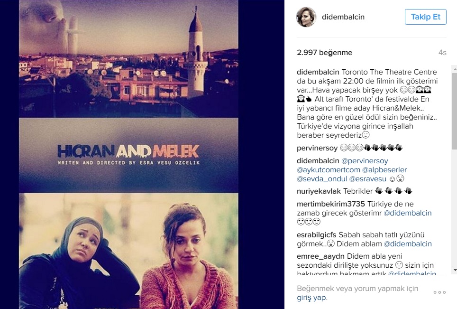Image resolution: width=457 pixels, height=309 pixels.
Task: Click the comments scrollbar down arrow
Action: (x=455, y=270)
